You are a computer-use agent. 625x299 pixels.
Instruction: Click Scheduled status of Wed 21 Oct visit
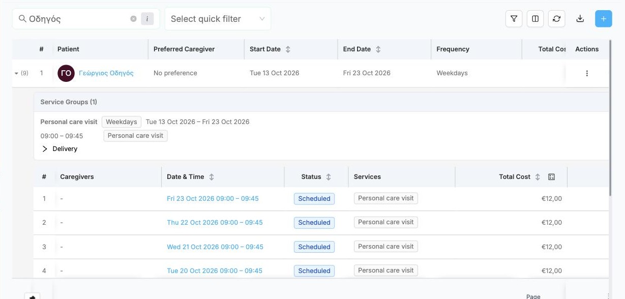314,247
